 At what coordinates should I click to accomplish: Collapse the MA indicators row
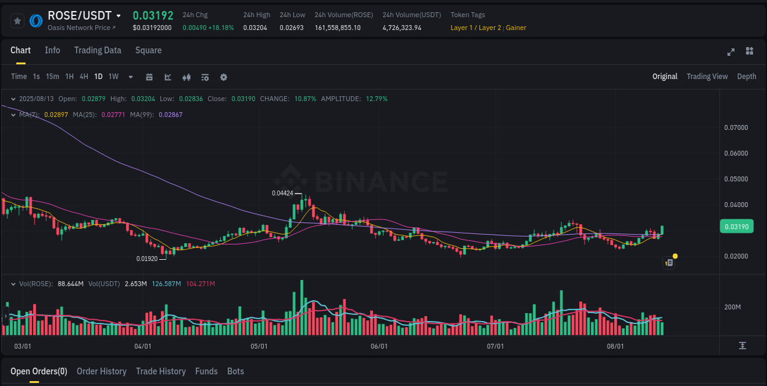click(x=13, y=115)
